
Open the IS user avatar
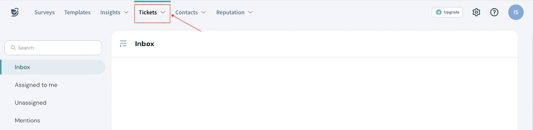tap(516, 12)
